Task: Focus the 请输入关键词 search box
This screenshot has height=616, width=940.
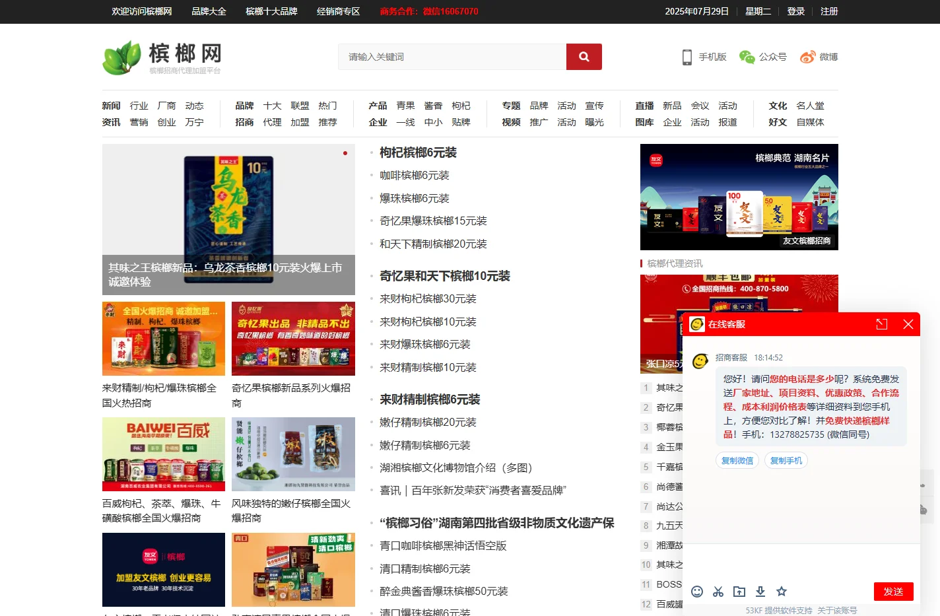Action: coord(452,57)
